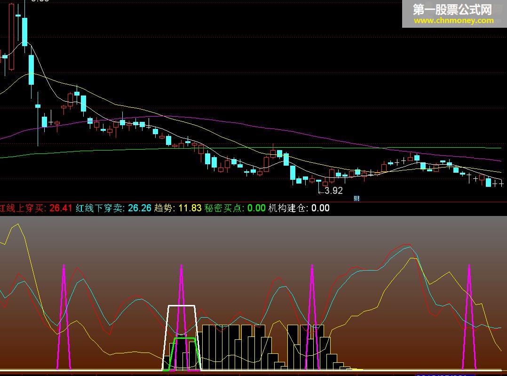Click the tall red candle at the price peak
The height and width of the screenshot is (376, 507).
click(12, 36)
